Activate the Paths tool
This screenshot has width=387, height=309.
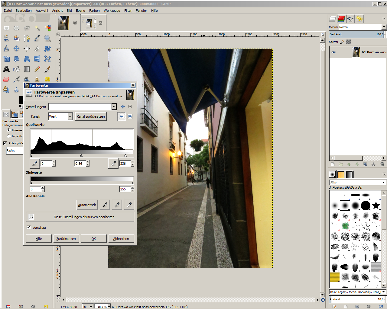click(27, 38)
